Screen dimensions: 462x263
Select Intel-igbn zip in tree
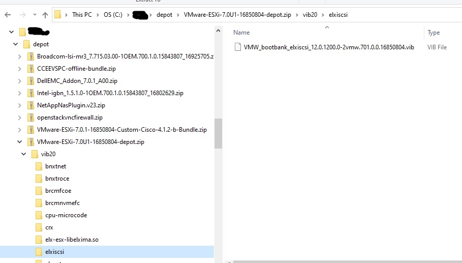pos(110,93)
